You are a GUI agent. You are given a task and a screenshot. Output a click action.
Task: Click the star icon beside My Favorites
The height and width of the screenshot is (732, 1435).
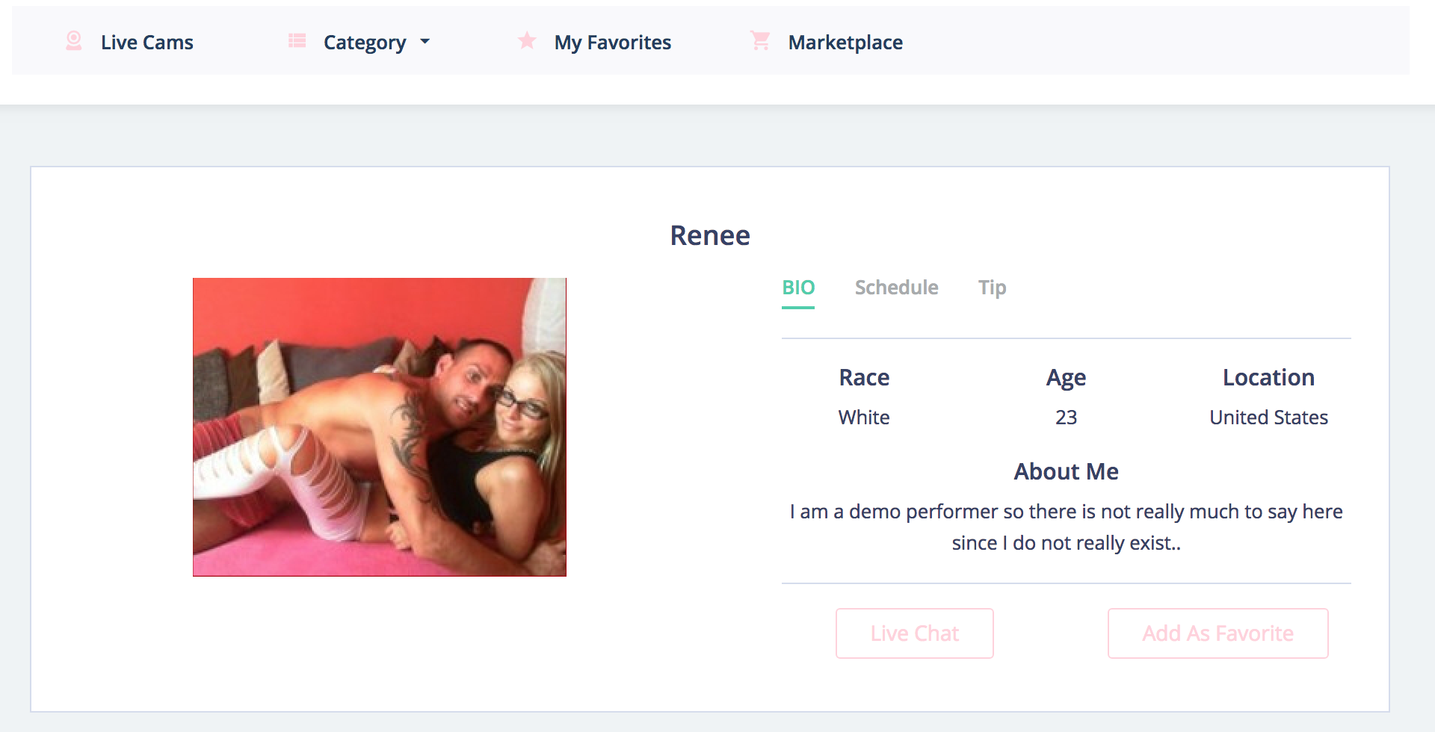tap(527, 40)
